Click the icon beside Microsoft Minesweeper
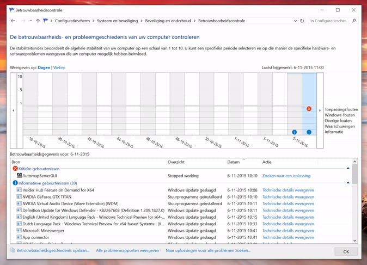The height and width of the screenshot is (265, 367). pos(19,230)
